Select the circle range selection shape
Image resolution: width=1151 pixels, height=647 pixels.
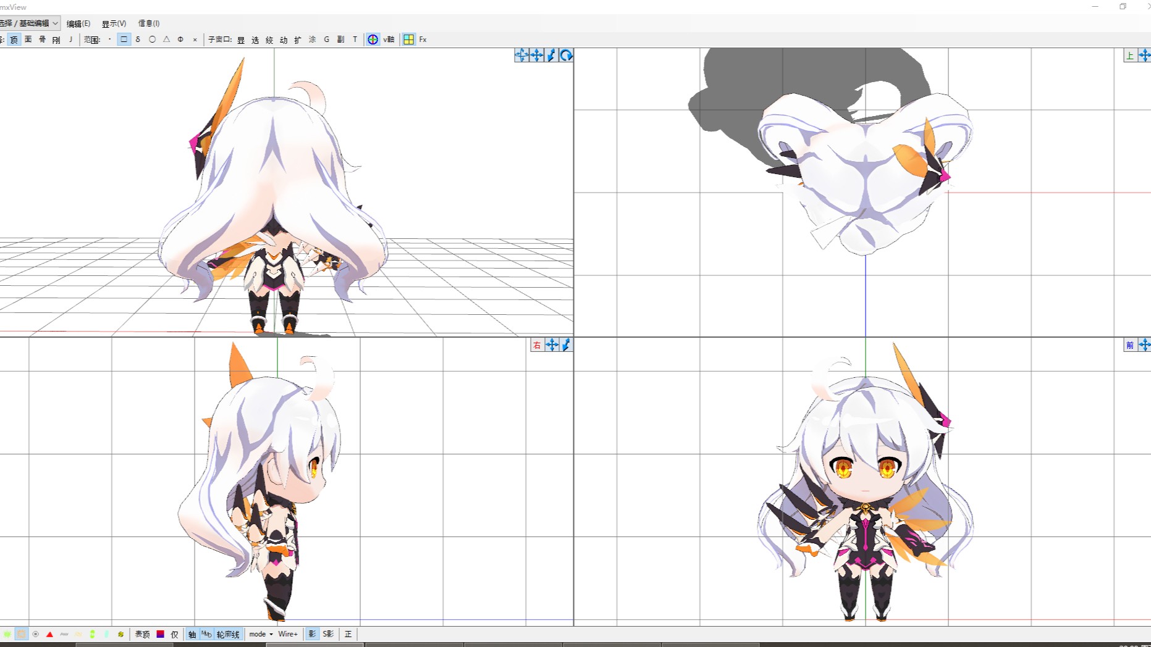(152, 40)
